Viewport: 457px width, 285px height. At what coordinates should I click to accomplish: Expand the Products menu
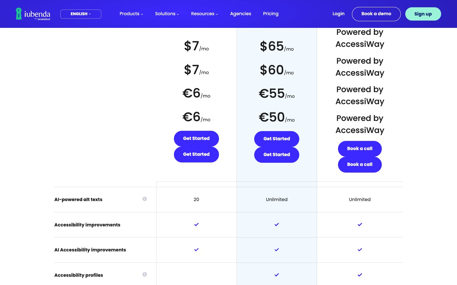(131, 14)
